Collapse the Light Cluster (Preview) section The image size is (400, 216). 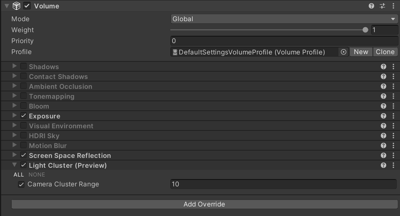tap(14, 165)
